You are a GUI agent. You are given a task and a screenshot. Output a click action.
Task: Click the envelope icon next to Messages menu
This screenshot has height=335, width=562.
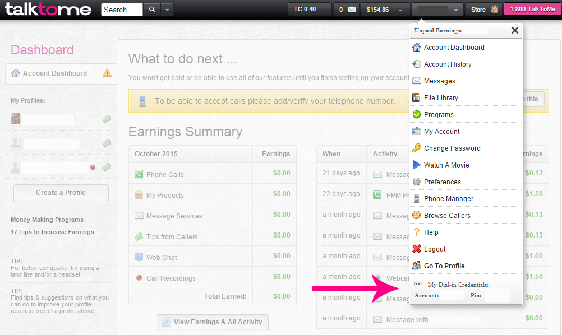[417, 81]
